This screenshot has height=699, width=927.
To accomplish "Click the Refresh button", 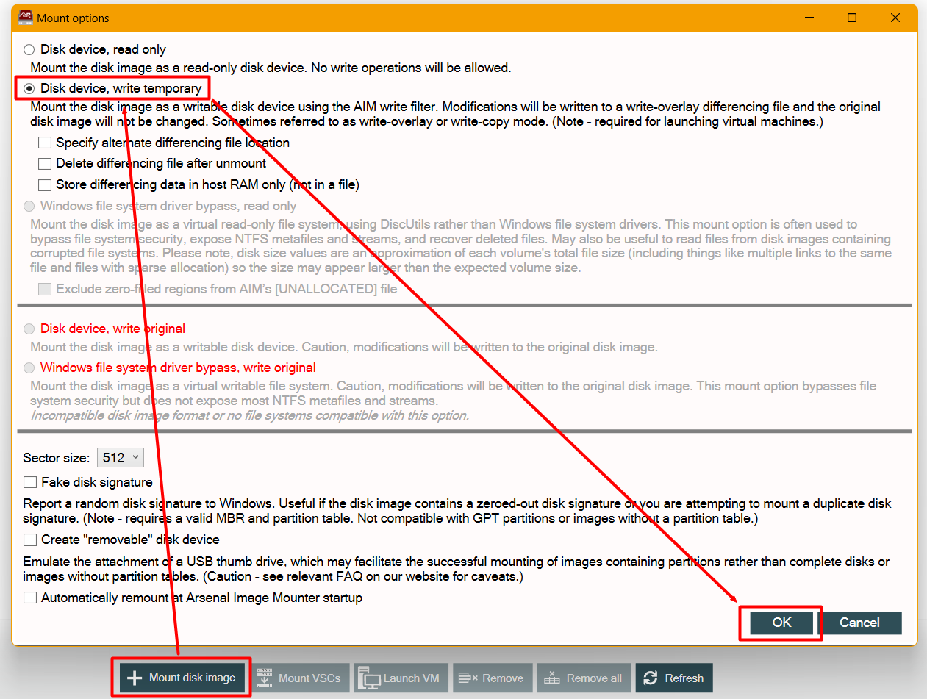I will pos(674,678).
